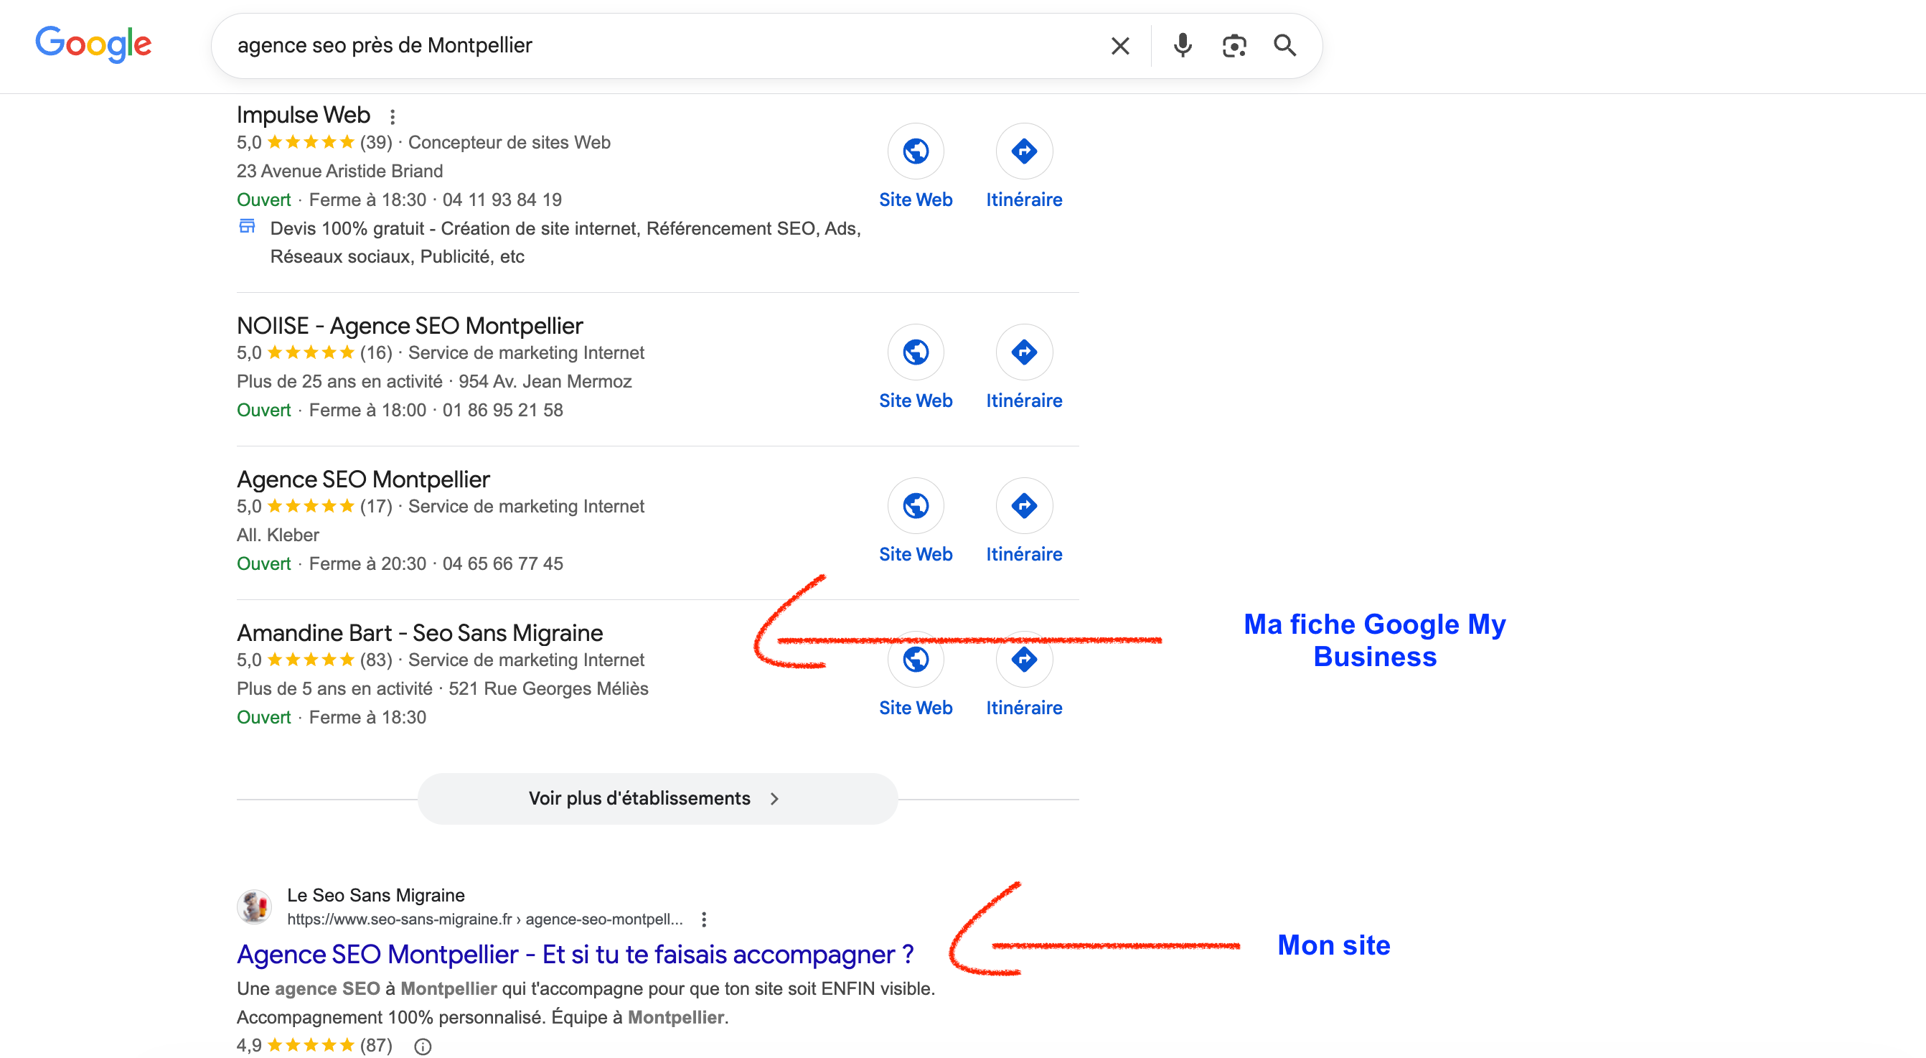Open three-dot menu next to Impulse Web

coord(393,117)
